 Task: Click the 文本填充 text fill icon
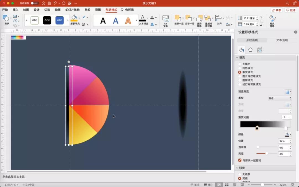pos(143,18)
